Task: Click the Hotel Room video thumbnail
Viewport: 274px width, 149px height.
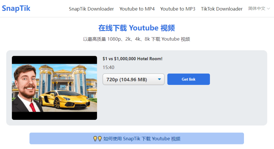Action: 54,88
